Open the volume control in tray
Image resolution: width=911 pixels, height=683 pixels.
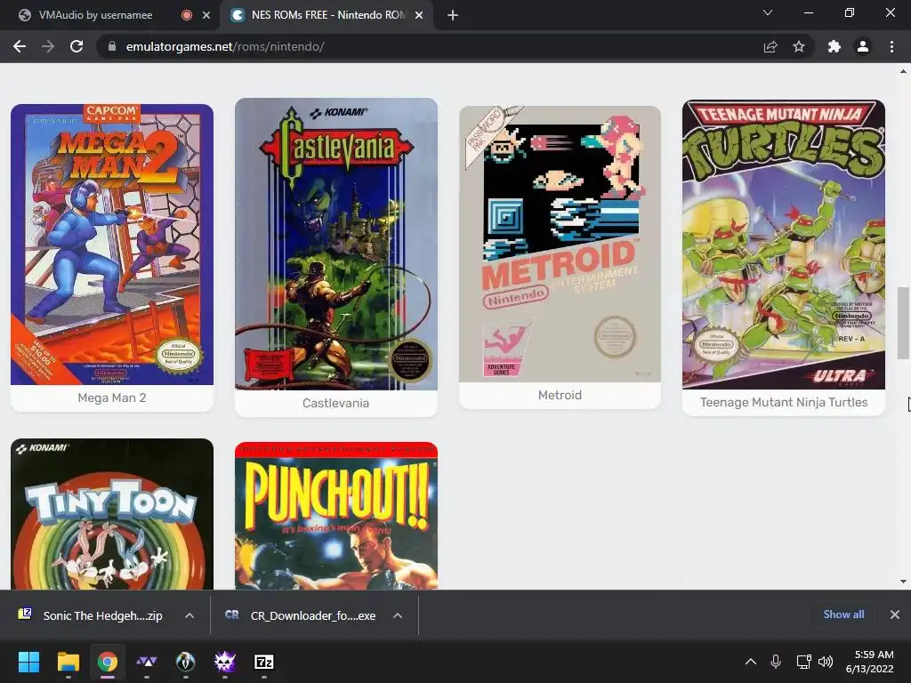tap(825, 662)
